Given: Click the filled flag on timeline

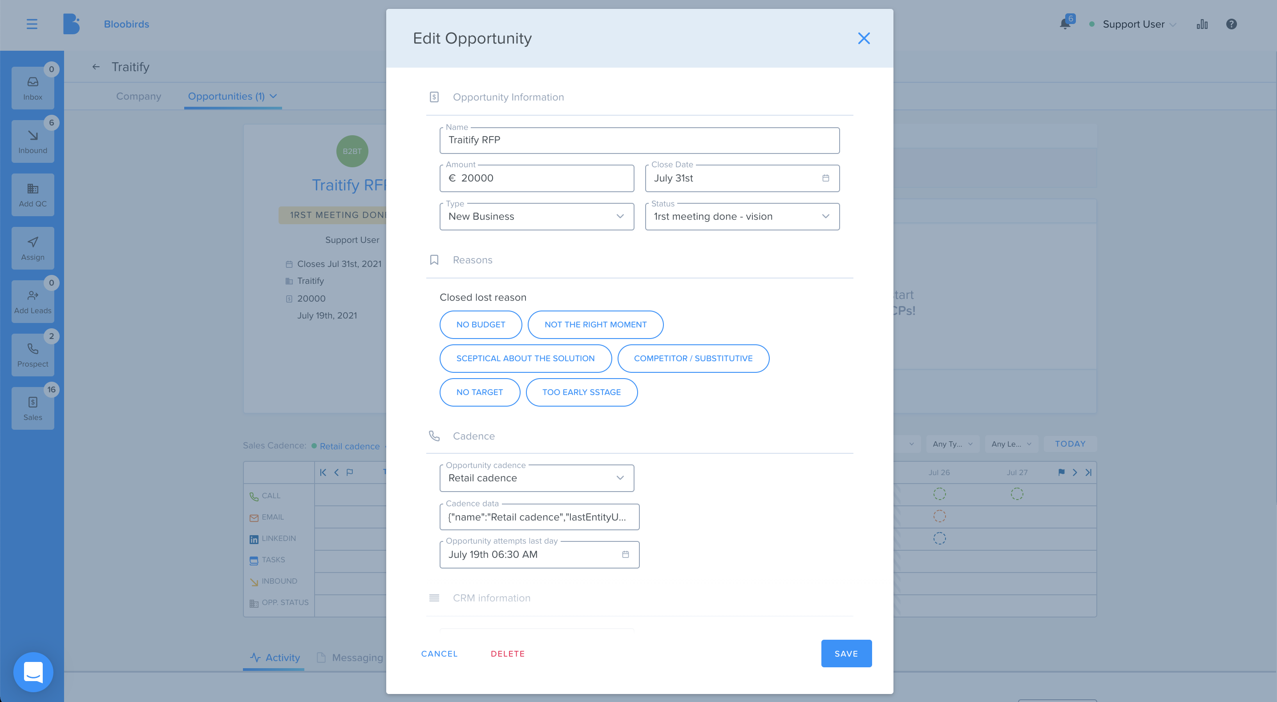Looking at the screenshot, I should pos(1061,472).
